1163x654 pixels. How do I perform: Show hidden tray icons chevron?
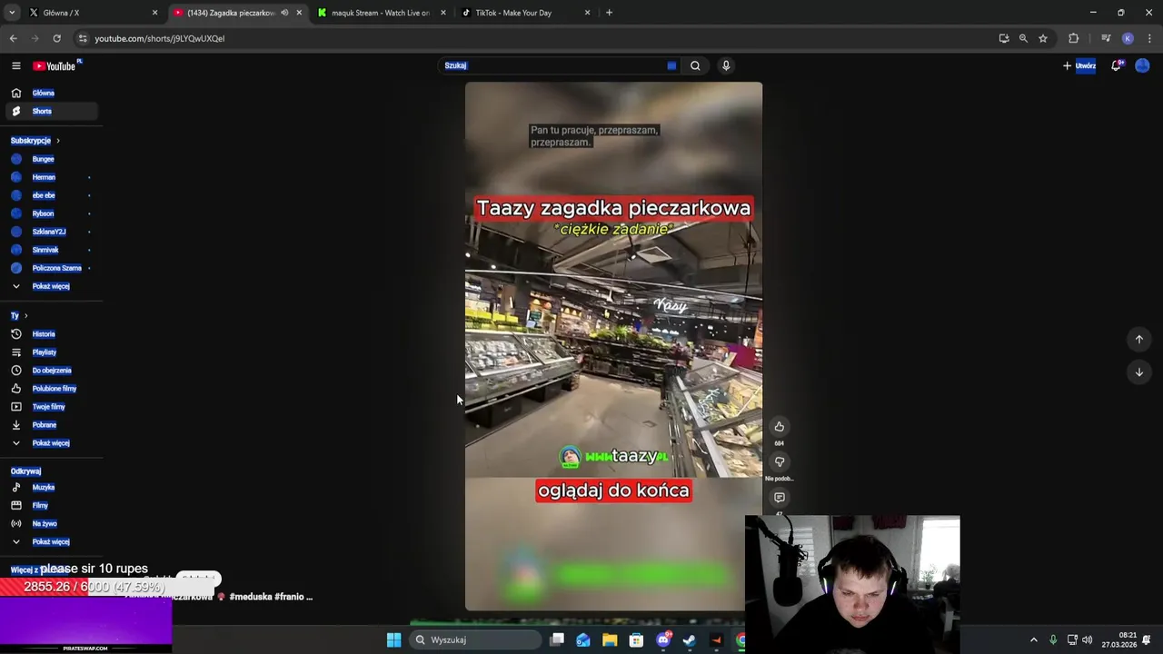point(1033,640)
